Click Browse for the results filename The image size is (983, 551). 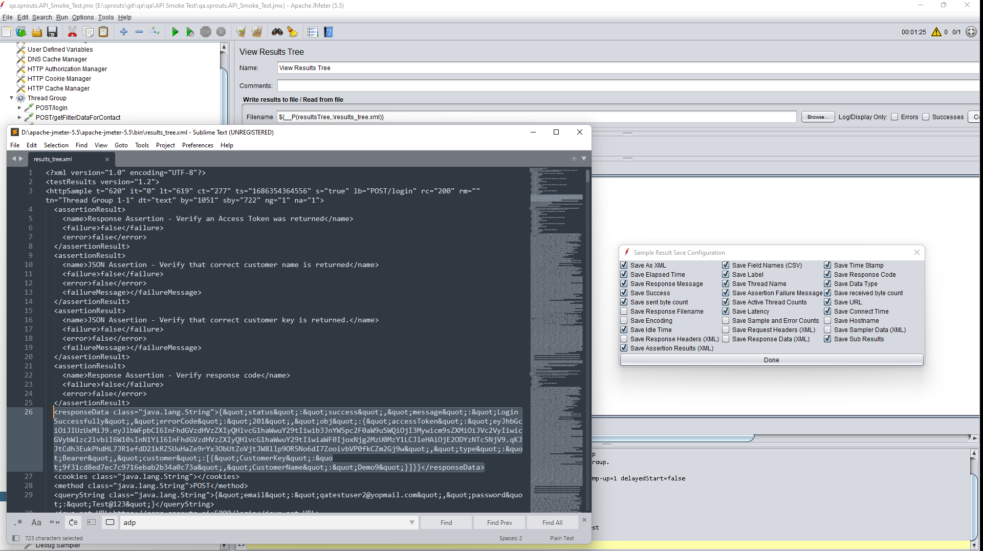point(817,117)
